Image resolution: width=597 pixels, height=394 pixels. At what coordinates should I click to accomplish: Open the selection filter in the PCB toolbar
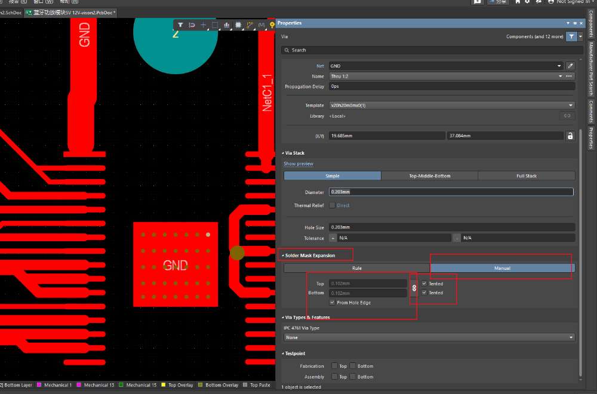coord(180,25)
